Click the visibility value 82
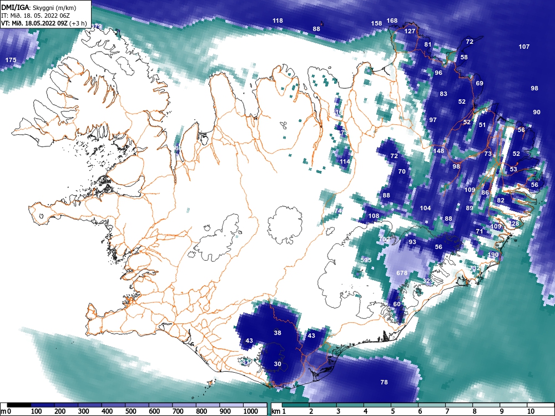 click(x=501, y=201)
